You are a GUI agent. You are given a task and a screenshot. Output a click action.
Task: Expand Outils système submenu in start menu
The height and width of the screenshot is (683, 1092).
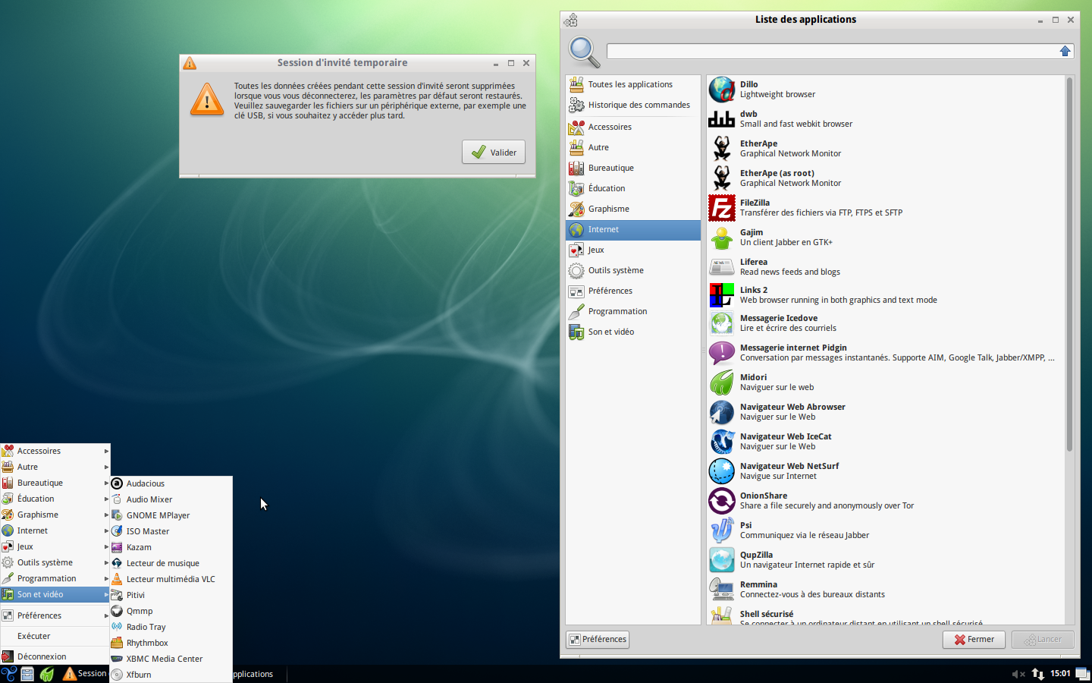[55, 562]
